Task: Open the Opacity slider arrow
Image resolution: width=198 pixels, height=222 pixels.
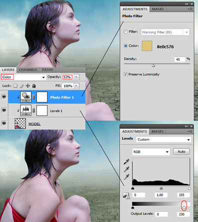Action: point(76,77)
